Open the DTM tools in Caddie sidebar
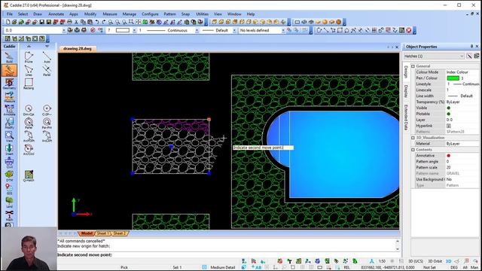The height and width of the screenshot is (271, 482). pos(9,175)
